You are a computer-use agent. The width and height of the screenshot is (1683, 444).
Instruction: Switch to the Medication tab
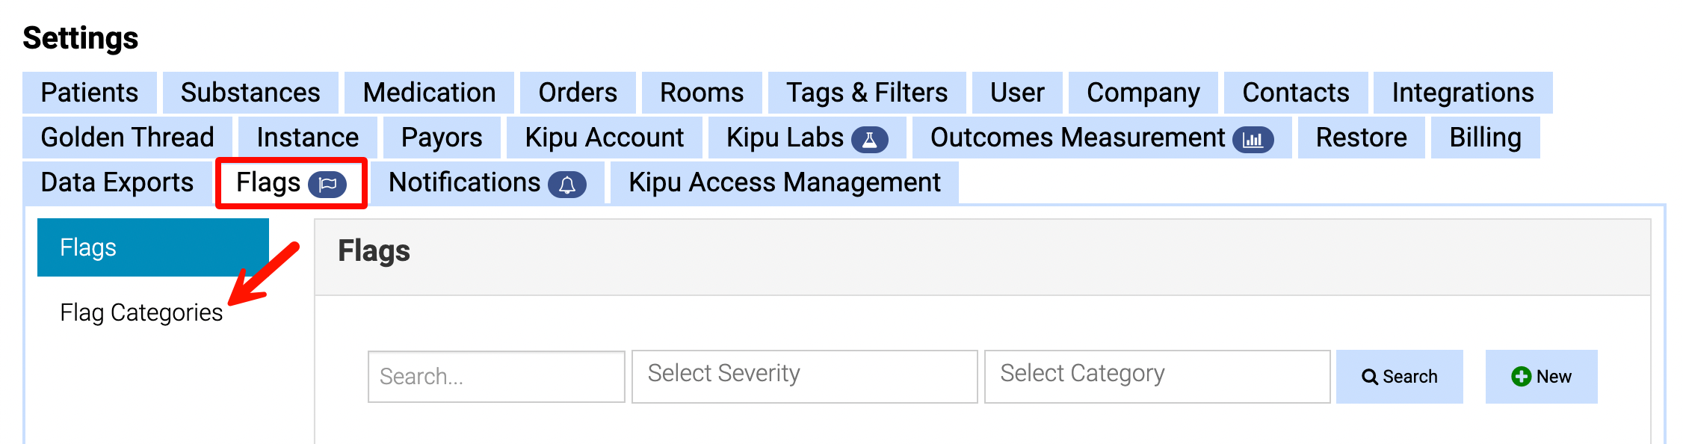[x=428, y=93]
